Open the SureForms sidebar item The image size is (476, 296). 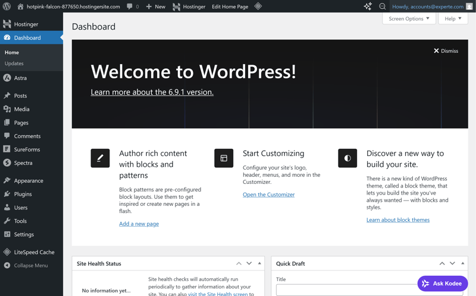[x=27, y=149]
